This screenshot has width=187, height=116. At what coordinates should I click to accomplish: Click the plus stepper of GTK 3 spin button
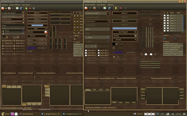pos(95,46)
